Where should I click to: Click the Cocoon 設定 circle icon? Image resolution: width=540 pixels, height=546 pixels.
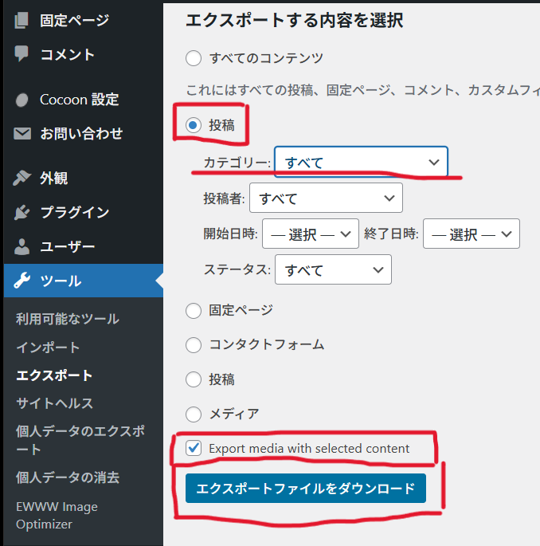pos(22,100)
